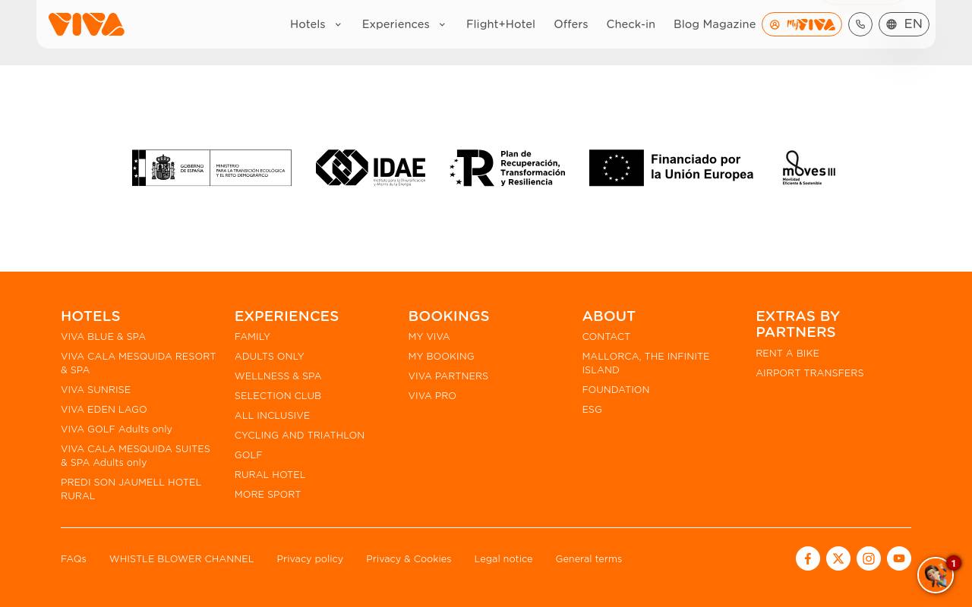Open the Privacy & Cookies link

pos(409,559)
